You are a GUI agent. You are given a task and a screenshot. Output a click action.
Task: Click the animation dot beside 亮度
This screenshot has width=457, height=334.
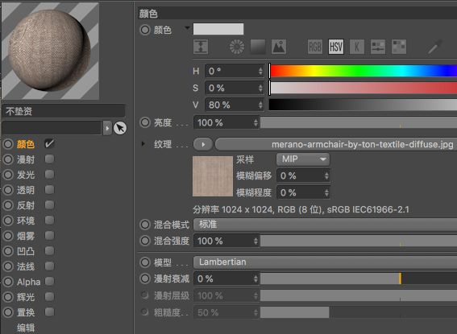tap(144, 122)
